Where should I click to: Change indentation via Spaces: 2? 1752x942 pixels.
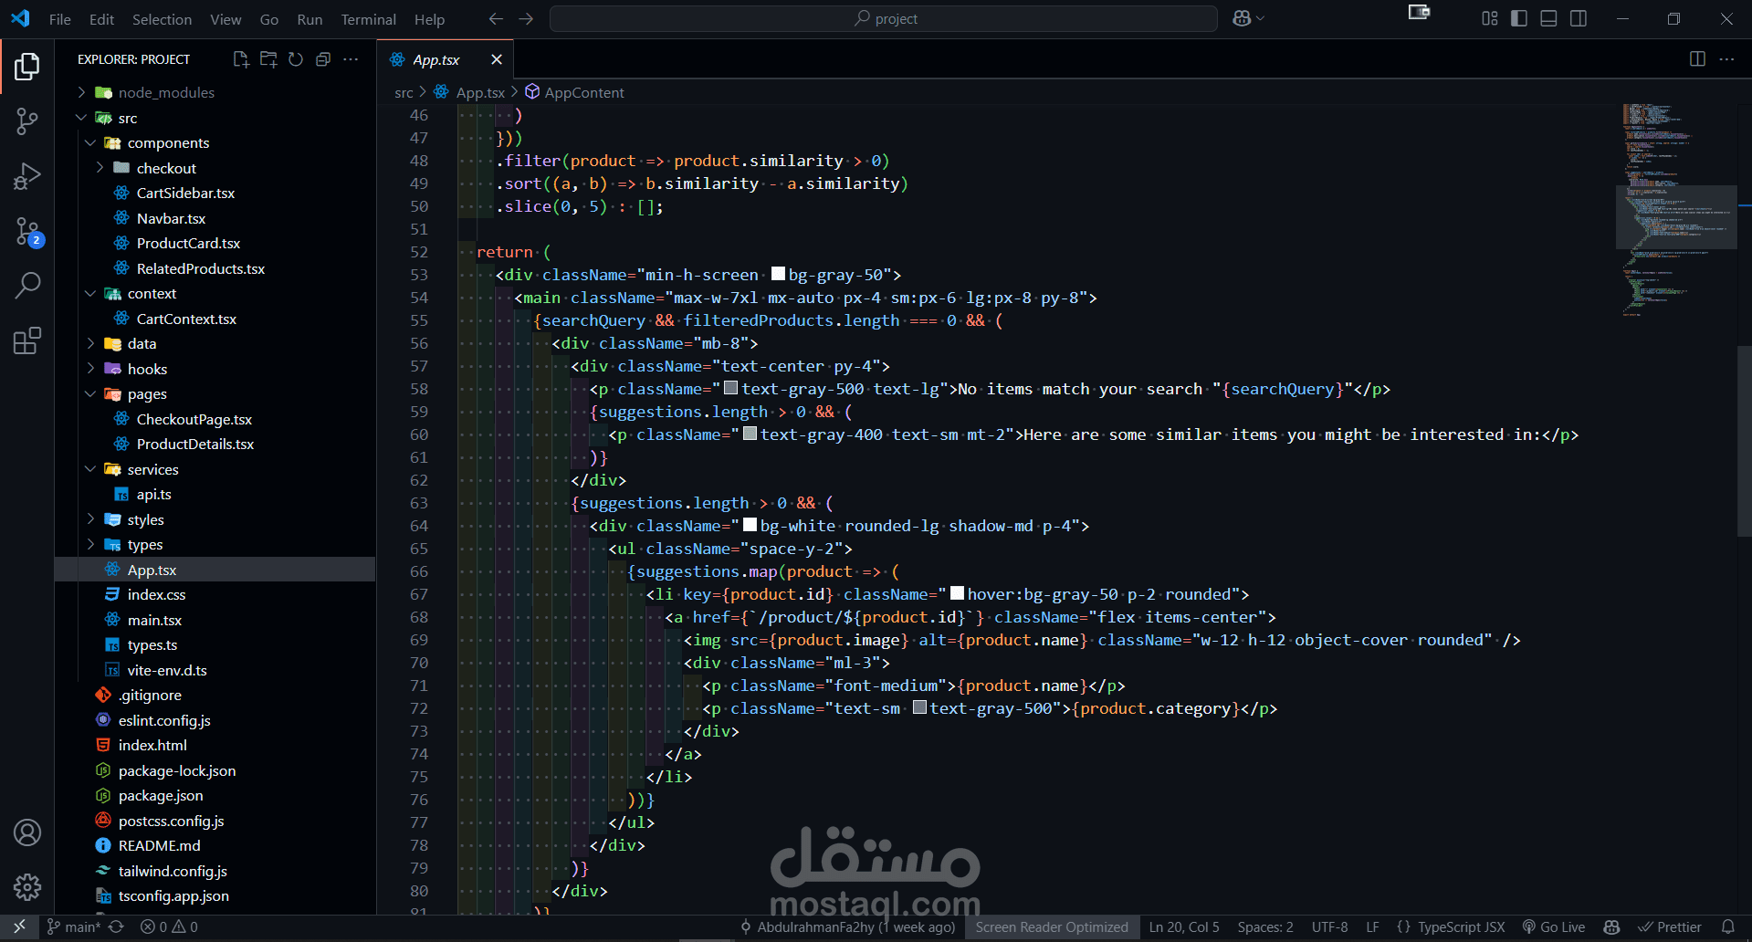(1265, 926)
